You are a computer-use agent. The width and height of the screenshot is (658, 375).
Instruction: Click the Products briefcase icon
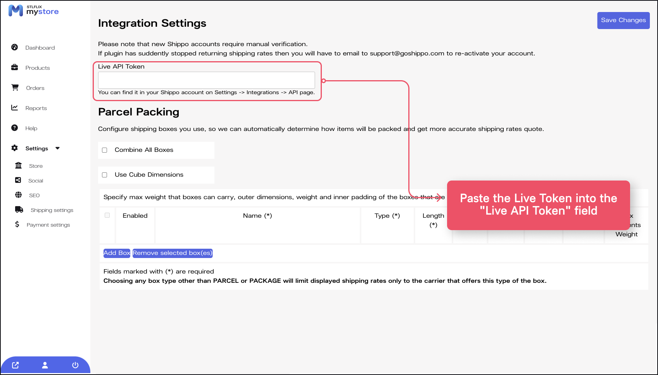point(15,67)
